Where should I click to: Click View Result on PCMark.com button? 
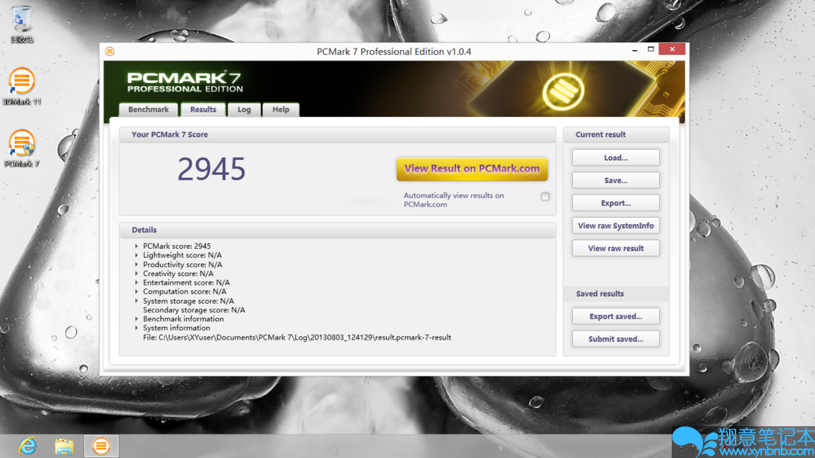click(x=472, y=169)
